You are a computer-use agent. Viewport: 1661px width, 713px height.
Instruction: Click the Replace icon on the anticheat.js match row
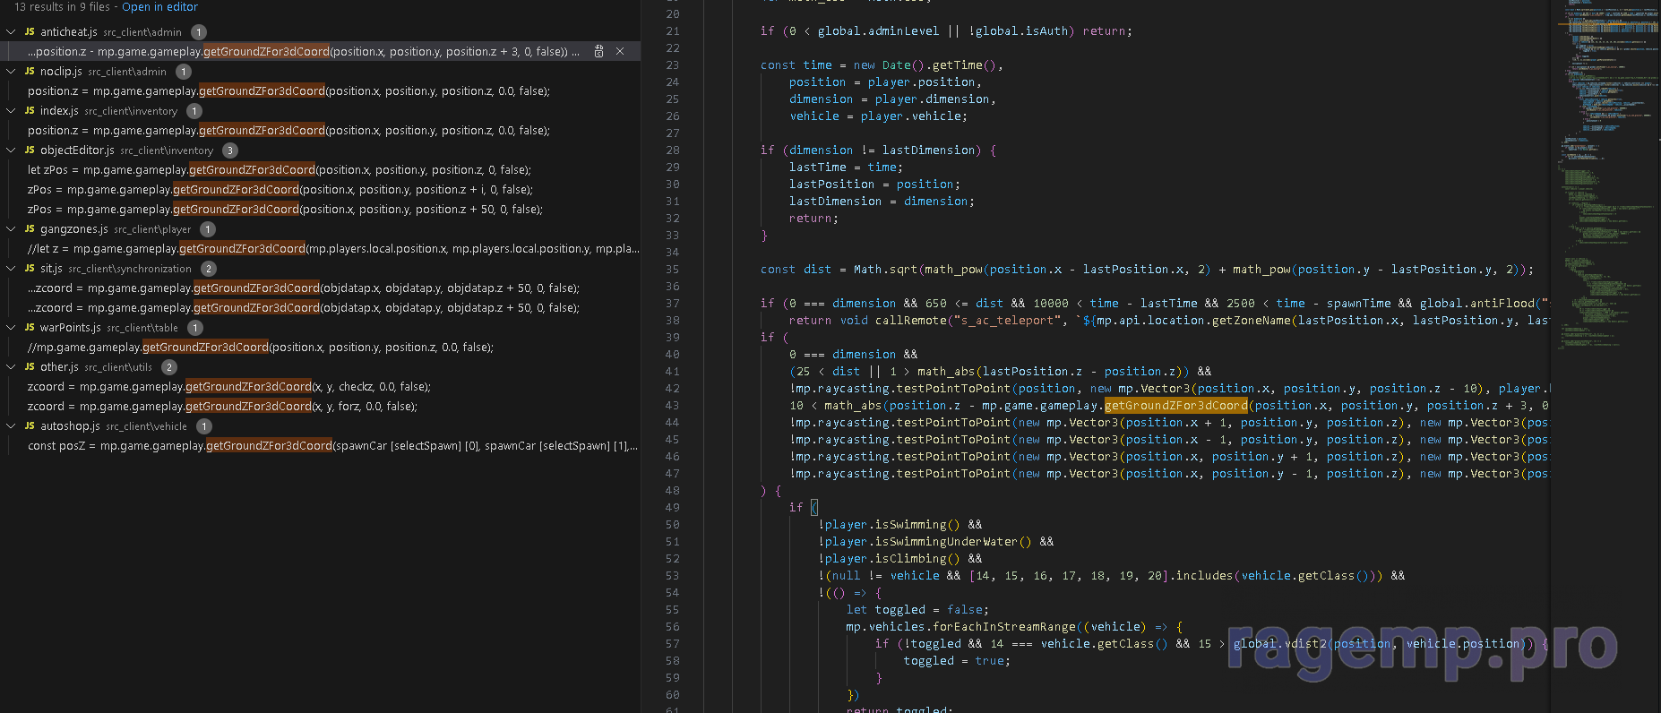click(599, 51)
